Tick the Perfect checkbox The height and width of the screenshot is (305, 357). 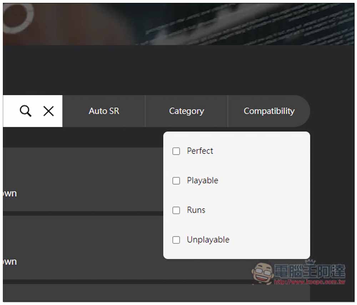[x=176, y=151]
